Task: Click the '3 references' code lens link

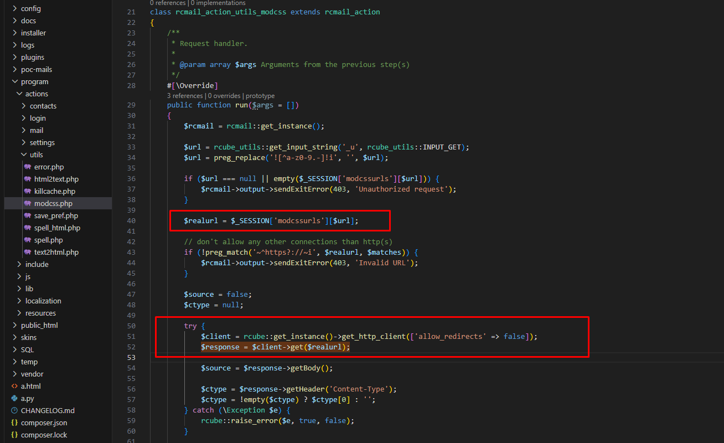Action: pos(185,96)
